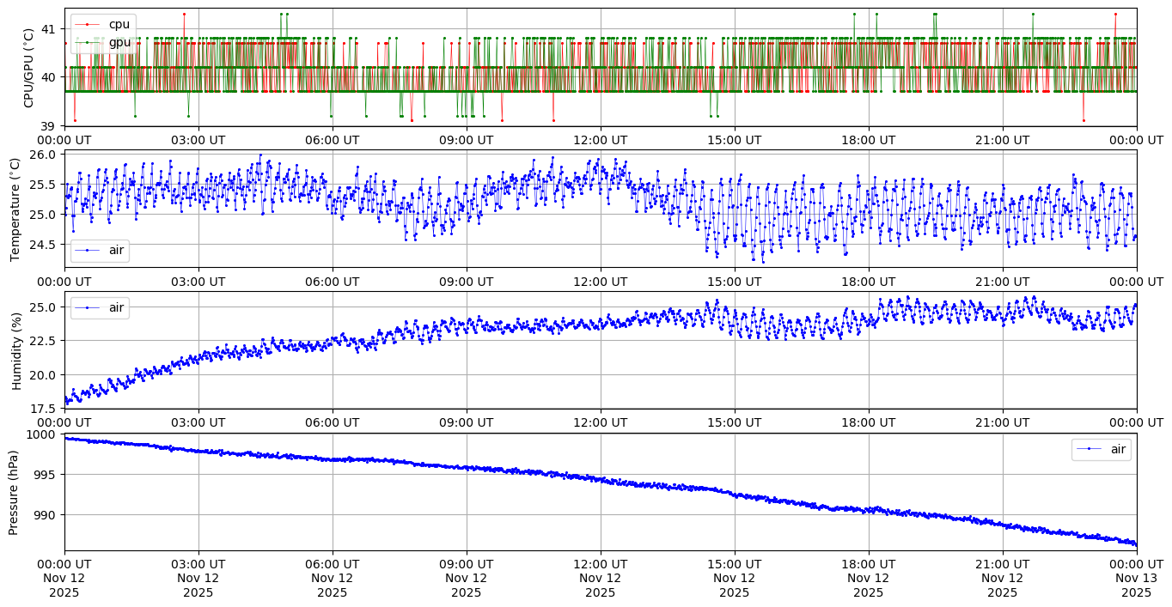Click the 09:00 UT tick below the CPU/GPU plot
Viewport: 1172px width, 607px height.
pos(466,140)
